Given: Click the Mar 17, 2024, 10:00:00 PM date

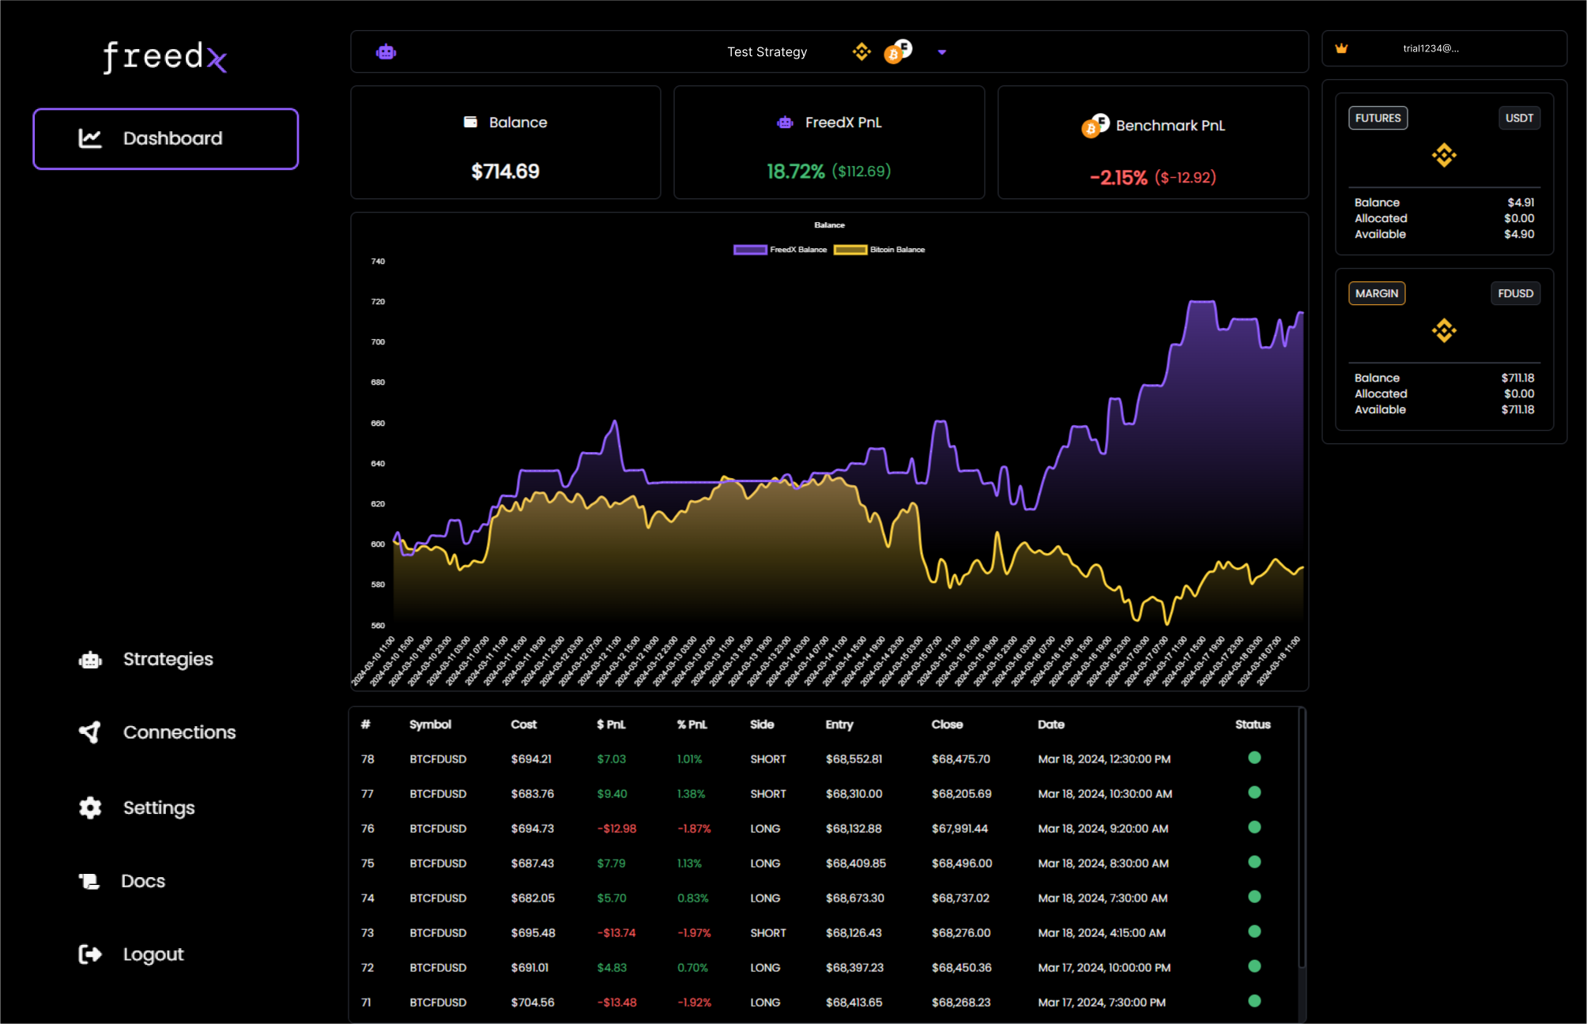Looking at the screenshot, I should [1104, 968].
